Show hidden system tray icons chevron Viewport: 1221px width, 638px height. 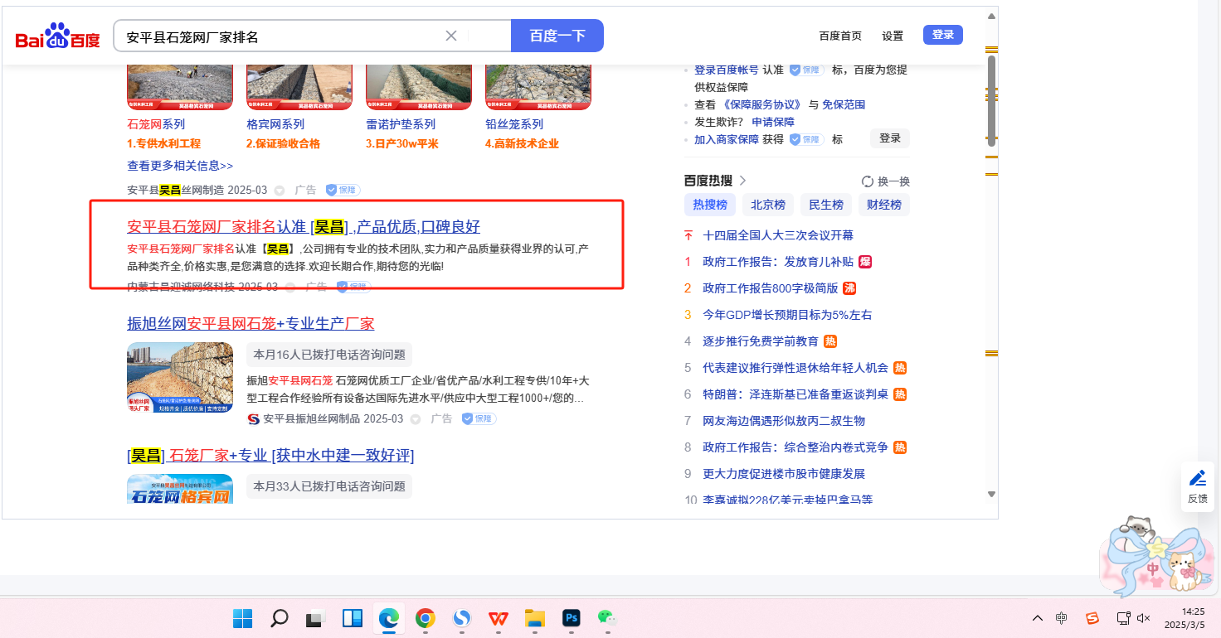(x=1038, y=618)
